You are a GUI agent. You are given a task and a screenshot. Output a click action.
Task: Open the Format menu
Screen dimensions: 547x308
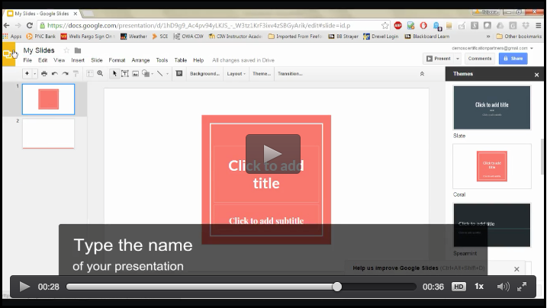click(117, 60)
